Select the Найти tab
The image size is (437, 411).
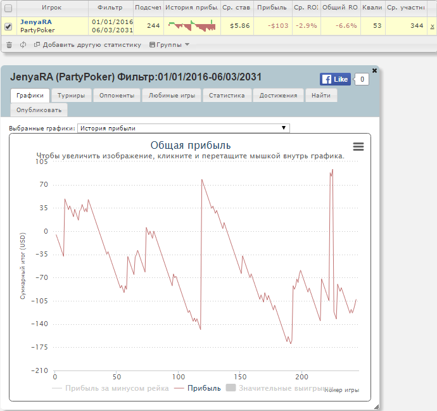point(321,96)
